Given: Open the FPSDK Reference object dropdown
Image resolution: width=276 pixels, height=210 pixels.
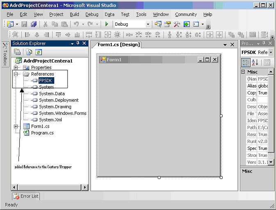Looking at the screenshot, I should tap(271, 52).
